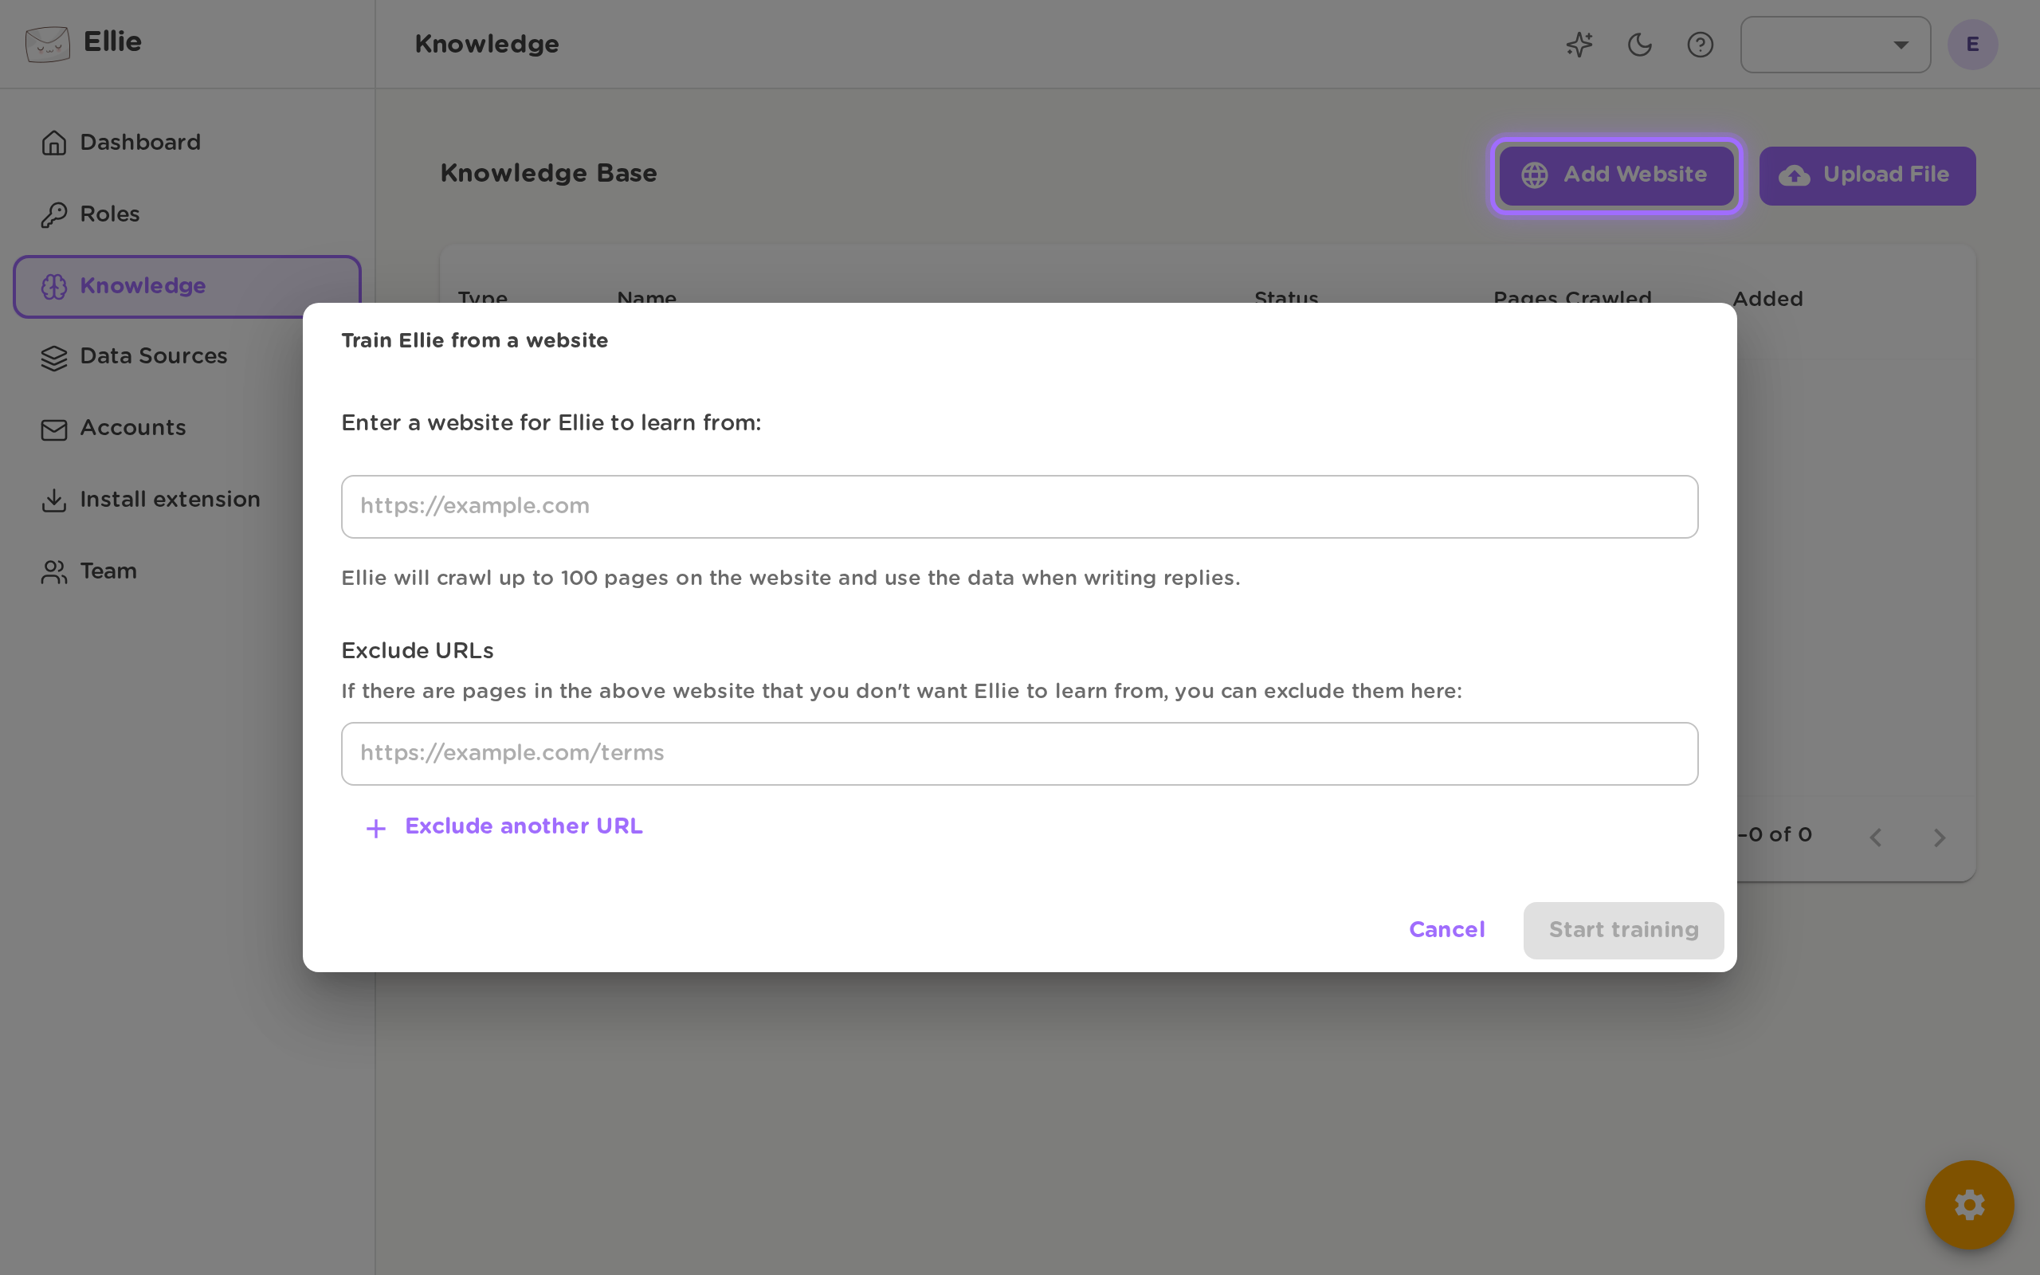Image resolution: width=2040 pixels, height=1275 pixels.
Task: Open the AI sparkle icon in header
Action: point(1579,45)
